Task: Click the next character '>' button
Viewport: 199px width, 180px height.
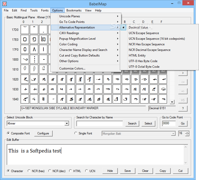Action: [x=183, y=73]
